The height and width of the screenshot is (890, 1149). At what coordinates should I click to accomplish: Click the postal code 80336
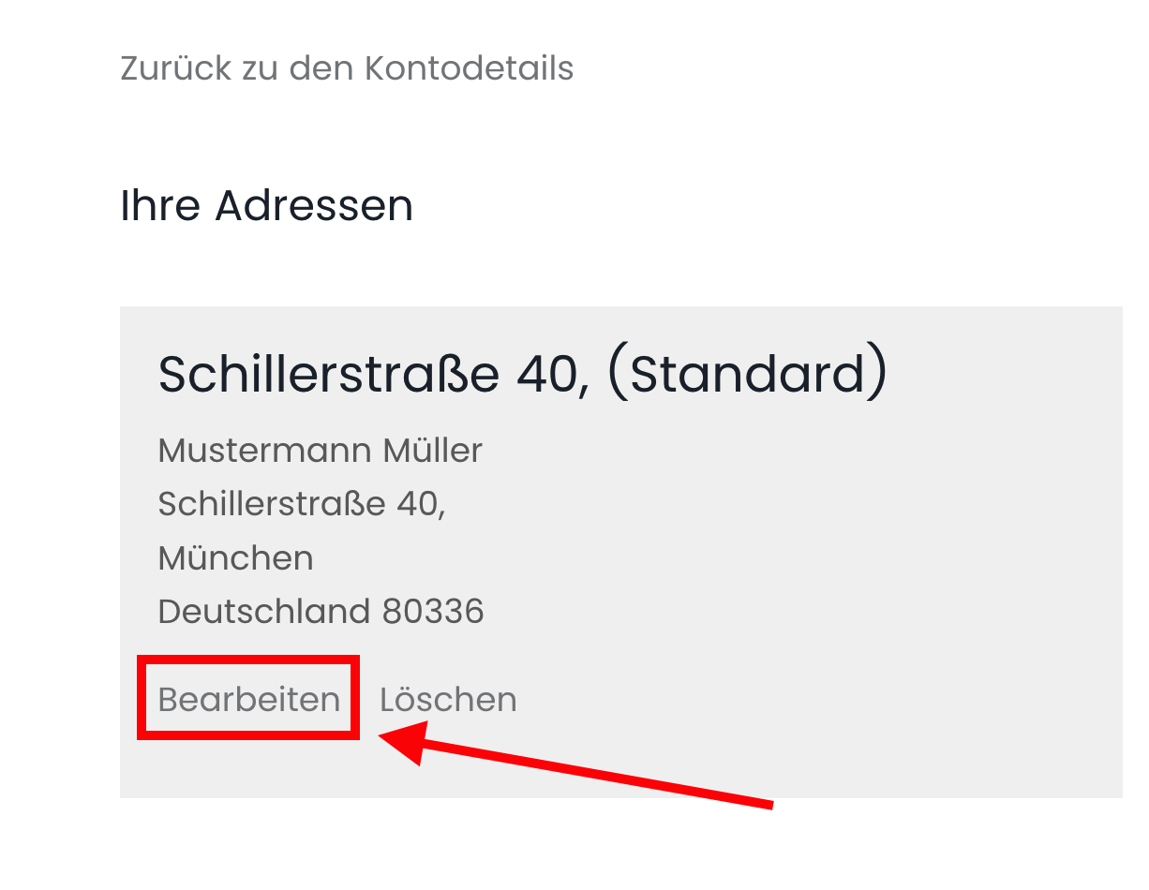(433, 612)
